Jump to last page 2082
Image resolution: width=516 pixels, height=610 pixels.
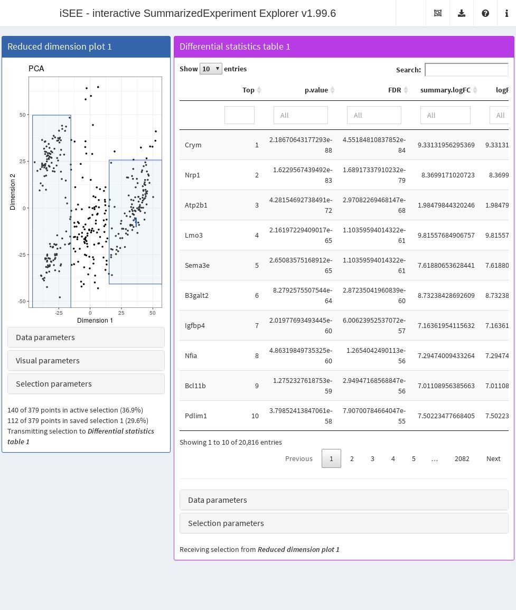(x=462, y=458)
